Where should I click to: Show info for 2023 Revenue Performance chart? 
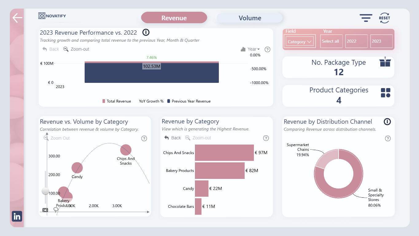146,32
